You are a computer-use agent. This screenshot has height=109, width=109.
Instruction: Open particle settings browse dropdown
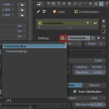(64, 38)
